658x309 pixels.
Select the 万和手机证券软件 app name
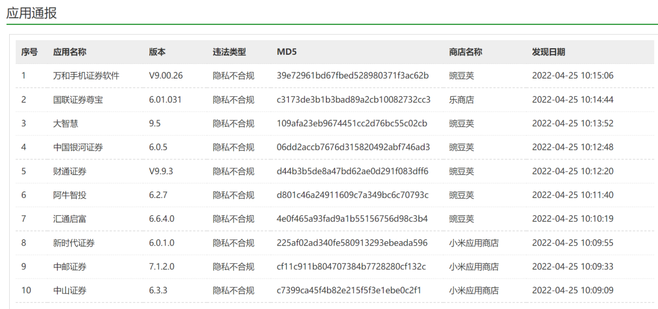(86, 76)
